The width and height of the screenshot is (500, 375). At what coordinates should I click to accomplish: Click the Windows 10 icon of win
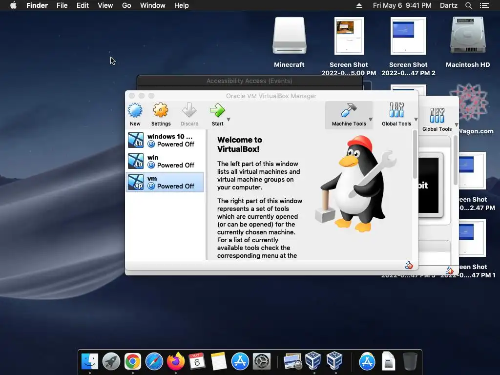tap(136, 161)
